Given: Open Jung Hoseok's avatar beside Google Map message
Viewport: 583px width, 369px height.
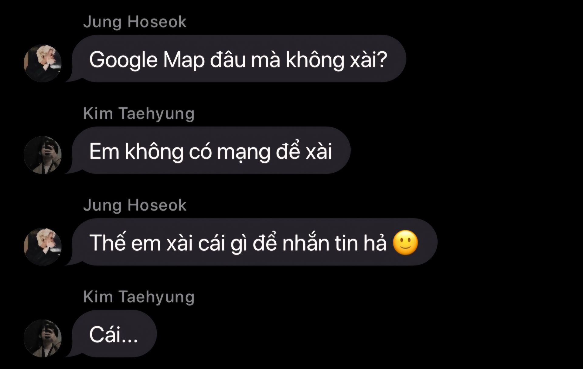Looking at the screenshot, I should pos(43,63).
